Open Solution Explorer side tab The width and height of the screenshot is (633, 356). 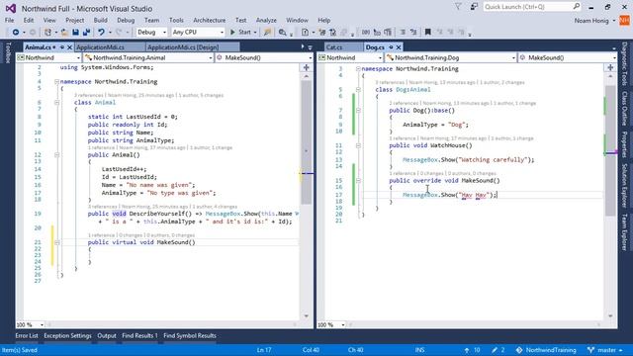(624, 186)
